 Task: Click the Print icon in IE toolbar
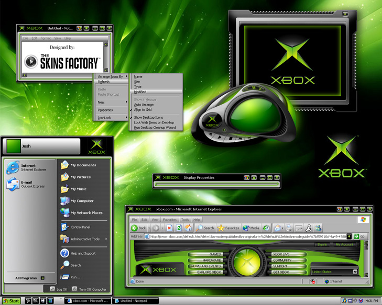click(x=289, y=228)
